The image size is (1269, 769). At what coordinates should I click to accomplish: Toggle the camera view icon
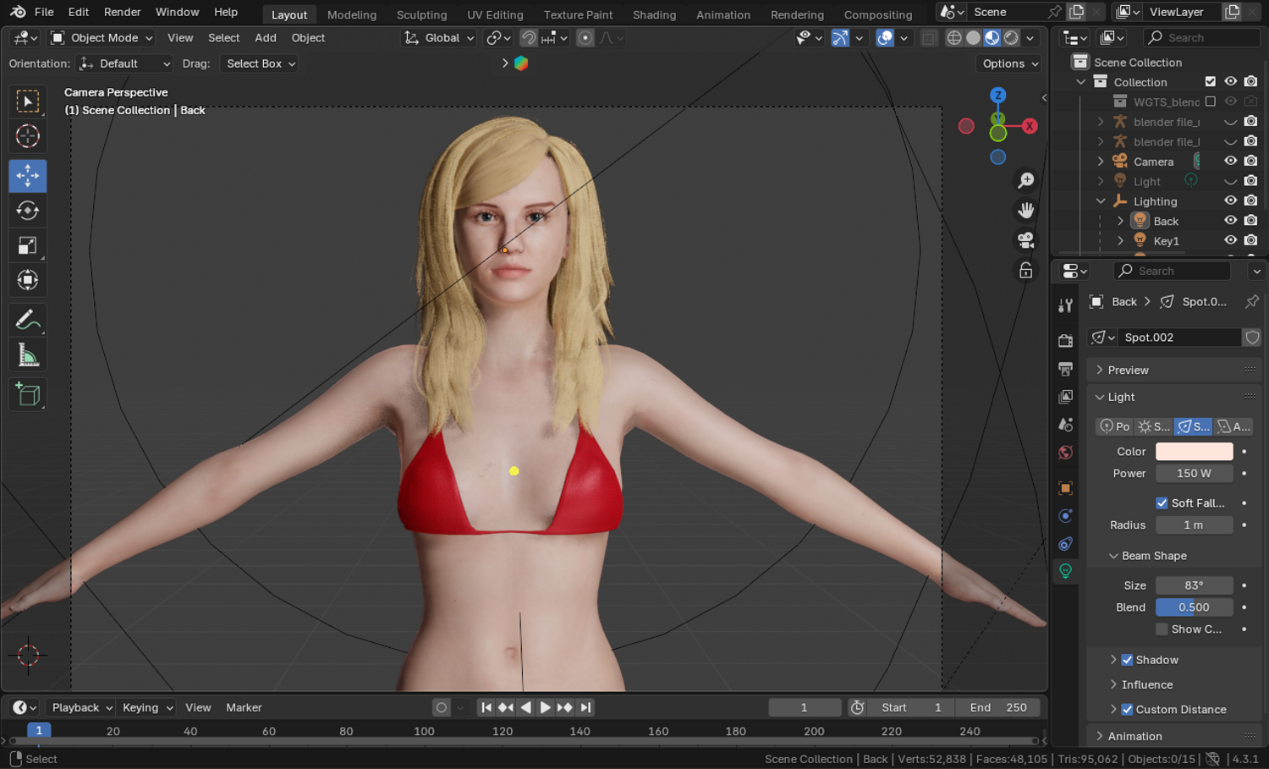pyautogui.click(x=1025, y=240)
